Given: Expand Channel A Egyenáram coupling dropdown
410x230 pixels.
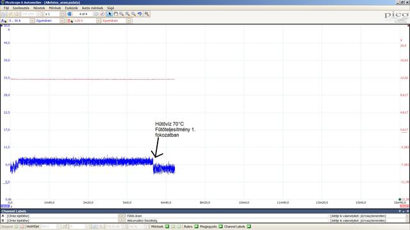Looking at the screenshot, I should [62, 20].
